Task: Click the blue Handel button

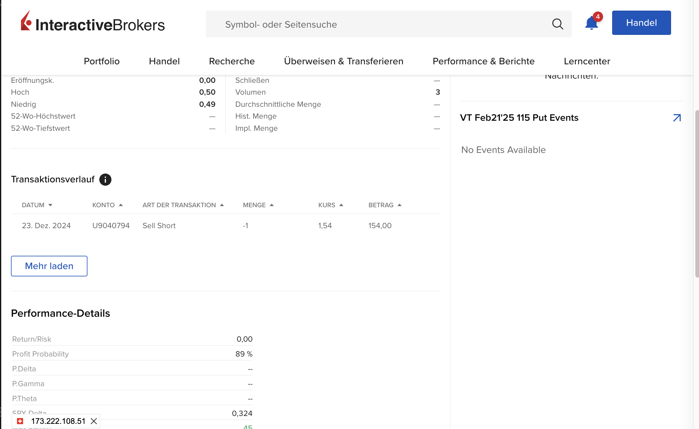Action: [641, 23]
